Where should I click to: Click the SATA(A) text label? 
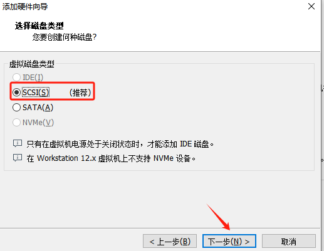tap(38, 108)
